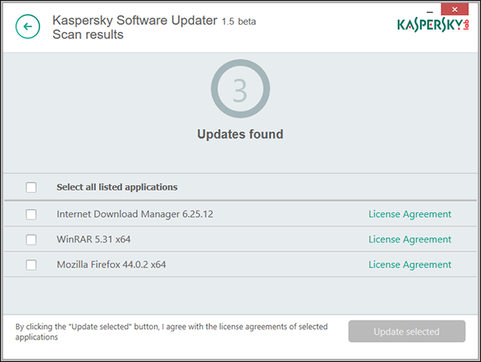Select the Internet Download Manager 6.25.12 row
The image size is (481, 362).
[240, 214]
